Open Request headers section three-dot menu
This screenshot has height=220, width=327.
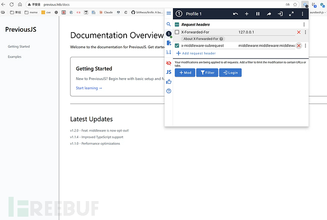coord(304,25)
